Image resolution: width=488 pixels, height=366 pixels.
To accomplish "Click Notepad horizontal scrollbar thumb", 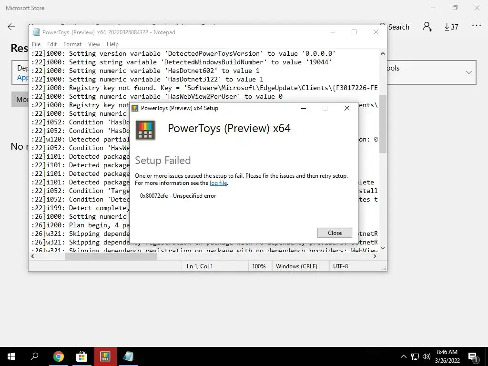I will pyautogui.click(x=111, y=256).
